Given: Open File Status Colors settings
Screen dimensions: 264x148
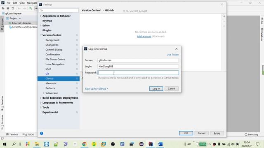Looking at the screenshot, I should 55,59.
